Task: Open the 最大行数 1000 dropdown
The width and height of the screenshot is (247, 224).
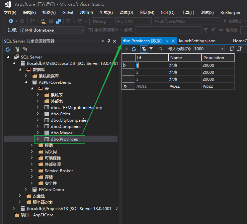Action: 209,49
